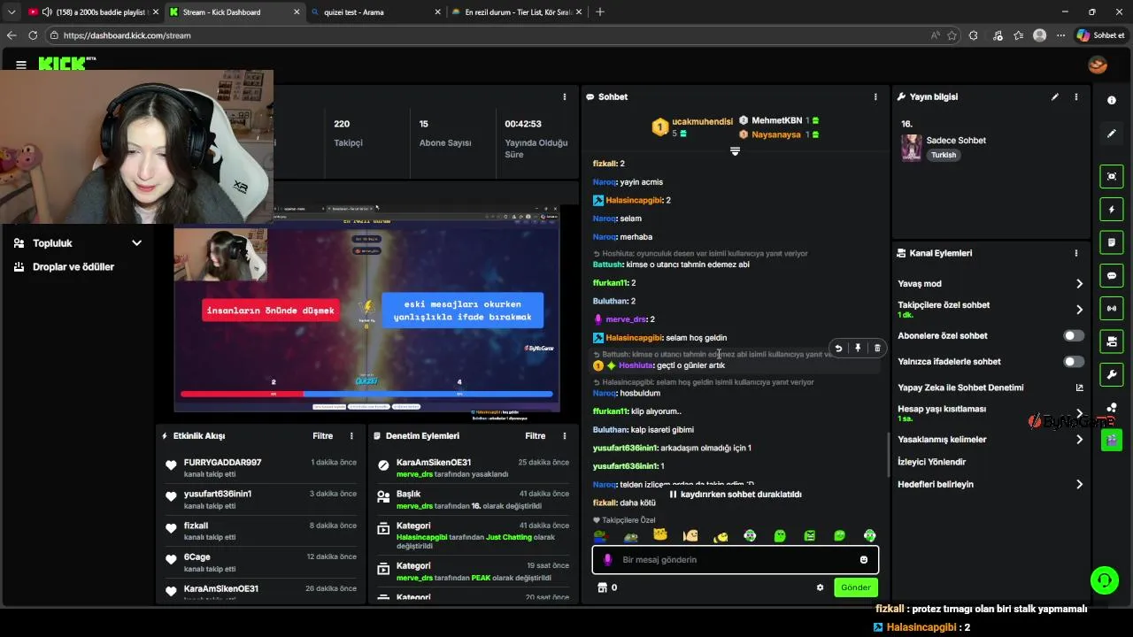Viewport: 1133px width, 637px height.
Task: Click the pencil icon in the right sidebar
Action: (1112, 134)
